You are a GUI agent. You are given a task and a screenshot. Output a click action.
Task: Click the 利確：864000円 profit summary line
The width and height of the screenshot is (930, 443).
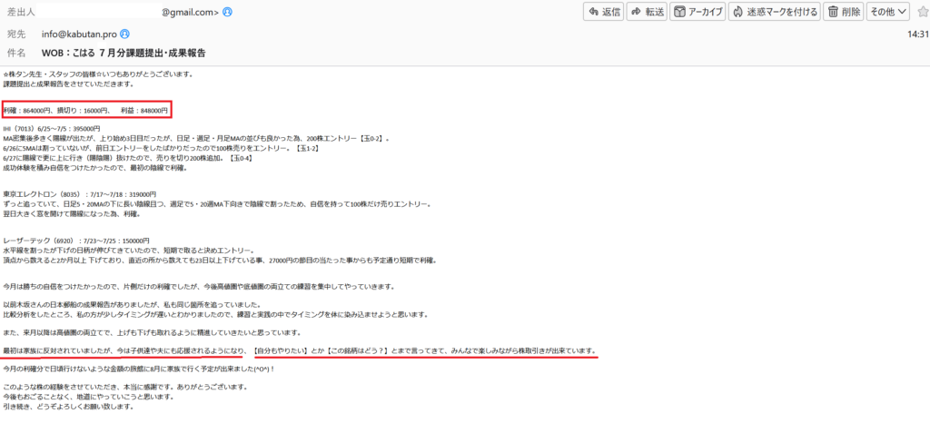86,110
